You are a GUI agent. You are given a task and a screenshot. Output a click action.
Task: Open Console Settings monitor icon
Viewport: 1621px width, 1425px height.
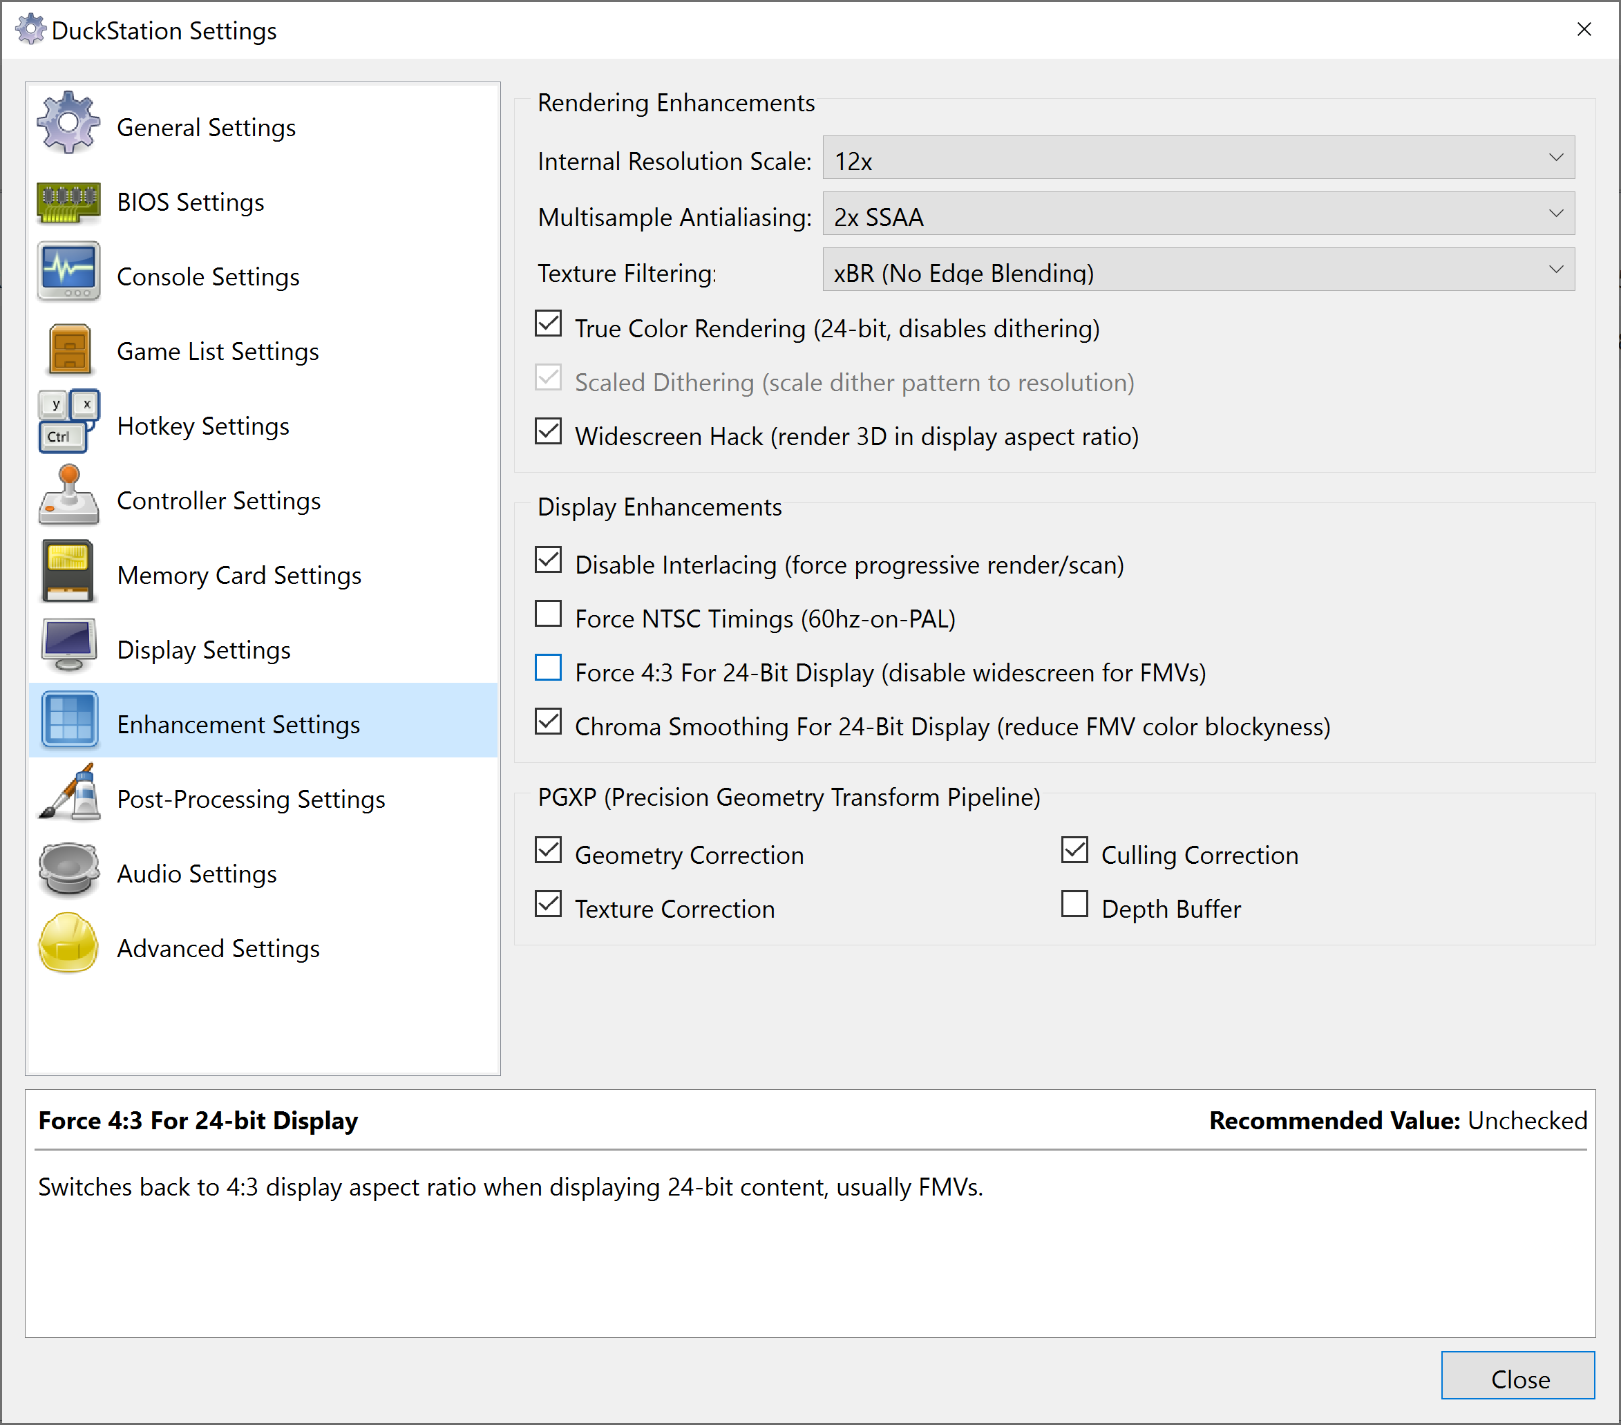coord(68,272)
